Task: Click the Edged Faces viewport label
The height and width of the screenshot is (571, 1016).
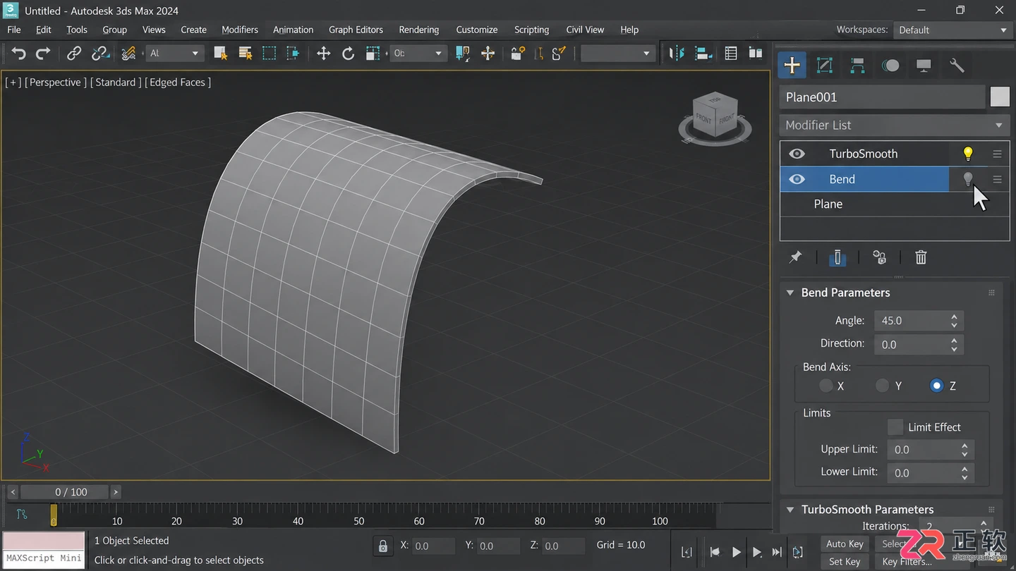Action: (177, 82)
